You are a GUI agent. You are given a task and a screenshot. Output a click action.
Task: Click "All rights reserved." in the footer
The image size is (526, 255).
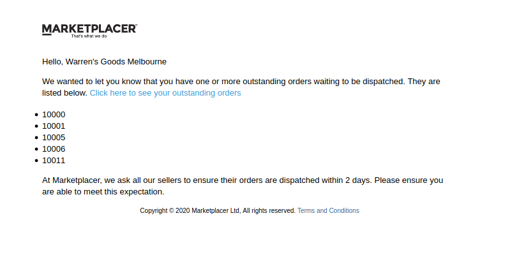[269, 210]
